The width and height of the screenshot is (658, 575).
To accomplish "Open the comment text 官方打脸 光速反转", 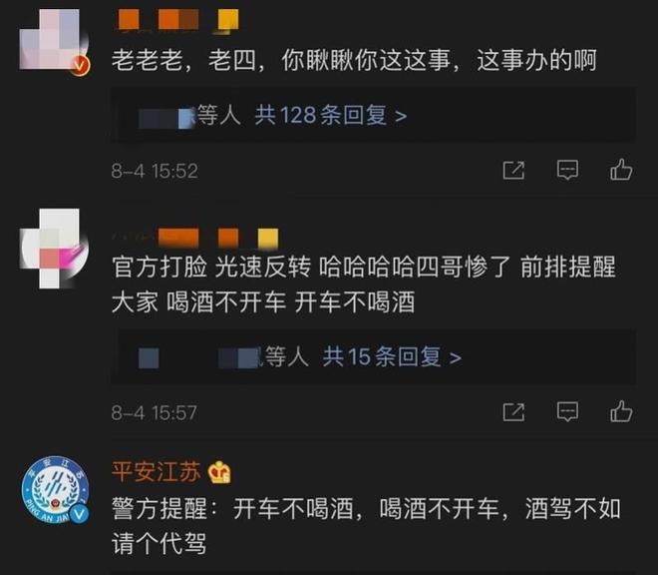I will pyautogui.click(x=364, y=285).
